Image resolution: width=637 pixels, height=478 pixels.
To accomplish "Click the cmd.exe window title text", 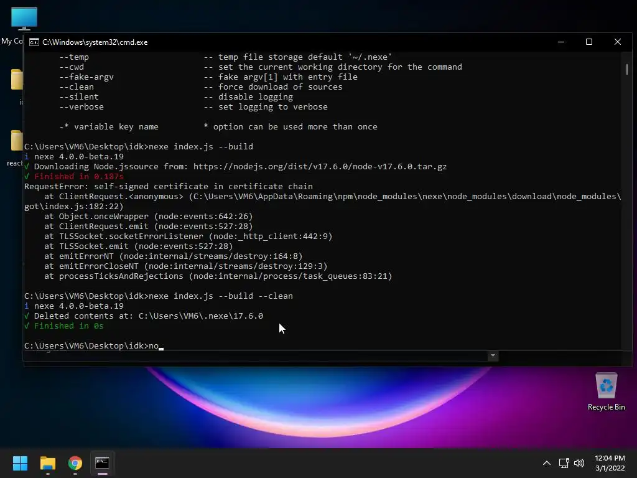I will click(95, 42).
